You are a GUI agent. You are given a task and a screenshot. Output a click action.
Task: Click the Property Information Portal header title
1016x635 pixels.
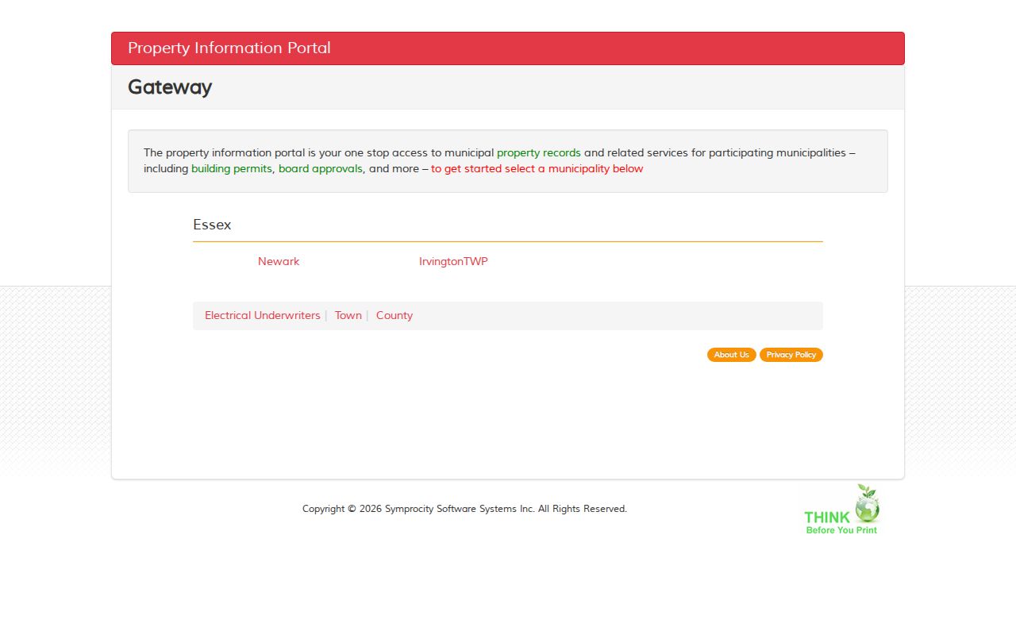(229, 48)
